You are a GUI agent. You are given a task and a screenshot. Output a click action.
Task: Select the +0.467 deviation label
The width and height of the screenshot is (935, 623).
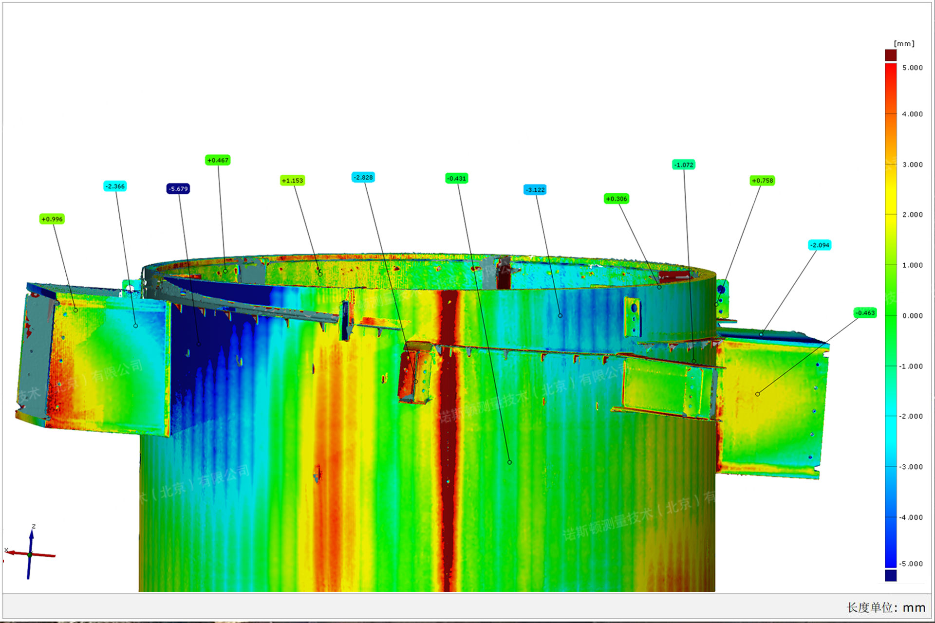218,160
